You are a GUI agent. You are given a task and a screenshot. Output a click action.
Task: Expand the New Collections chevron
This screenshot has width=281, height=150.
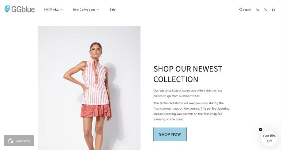tap(98, 10)
